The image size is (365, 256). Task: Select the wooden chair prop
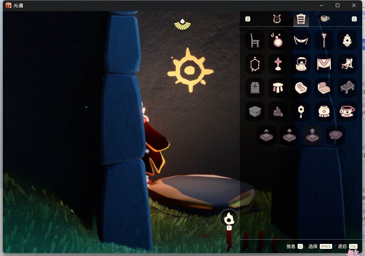pos(255,40)
